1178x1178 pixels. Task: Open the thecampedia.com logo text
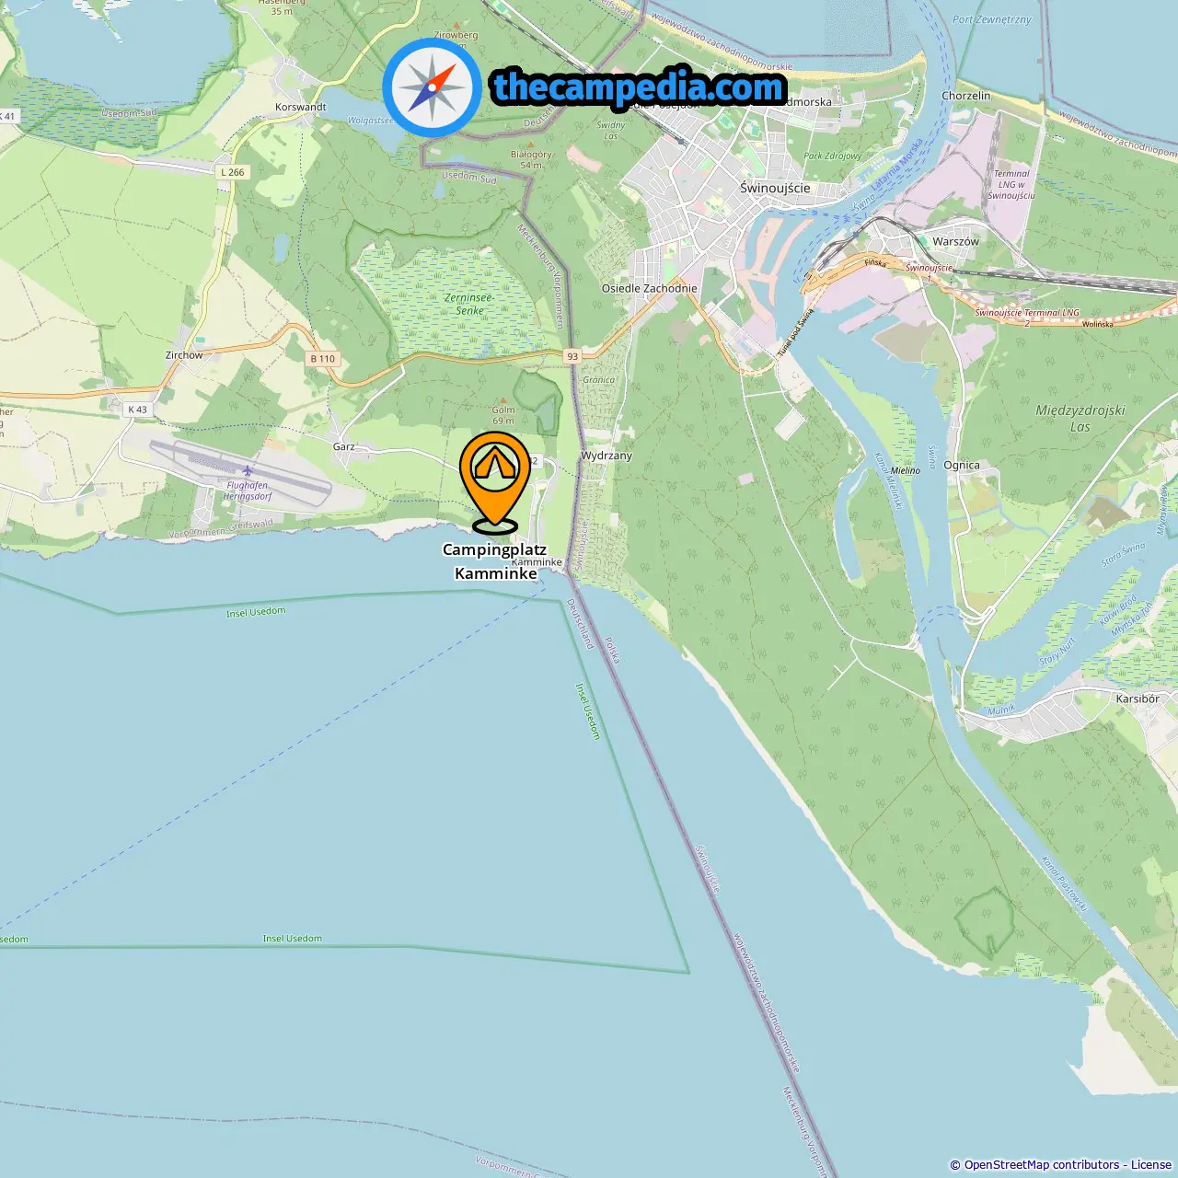point(639,87)
